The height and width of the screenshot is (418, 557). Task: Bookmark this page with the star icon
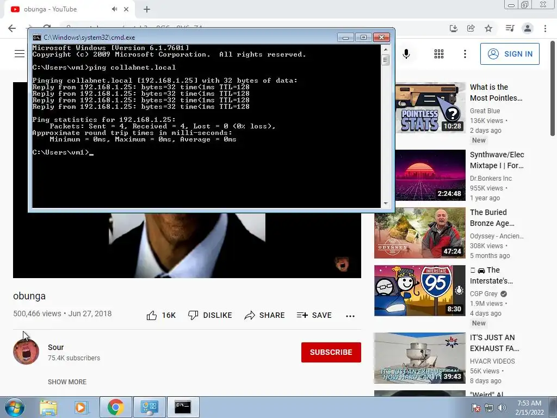pyautogui.click(x=488, y=28)
